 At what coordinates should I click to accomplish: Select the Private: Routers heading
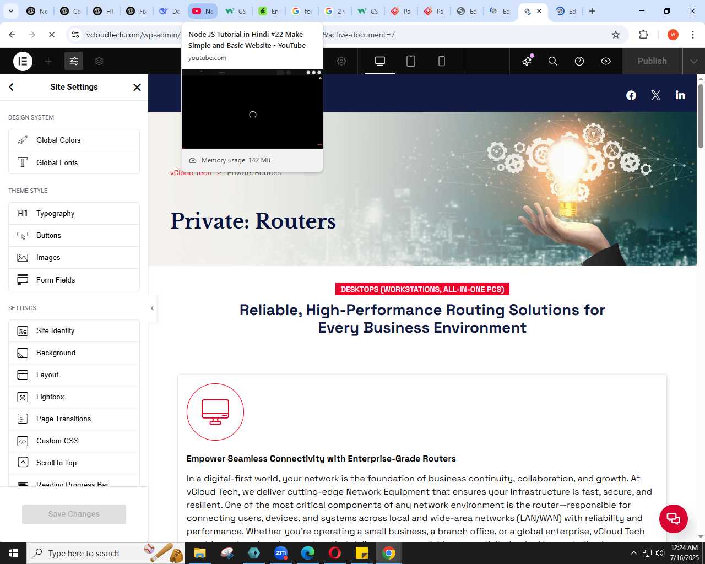[253, 221]
